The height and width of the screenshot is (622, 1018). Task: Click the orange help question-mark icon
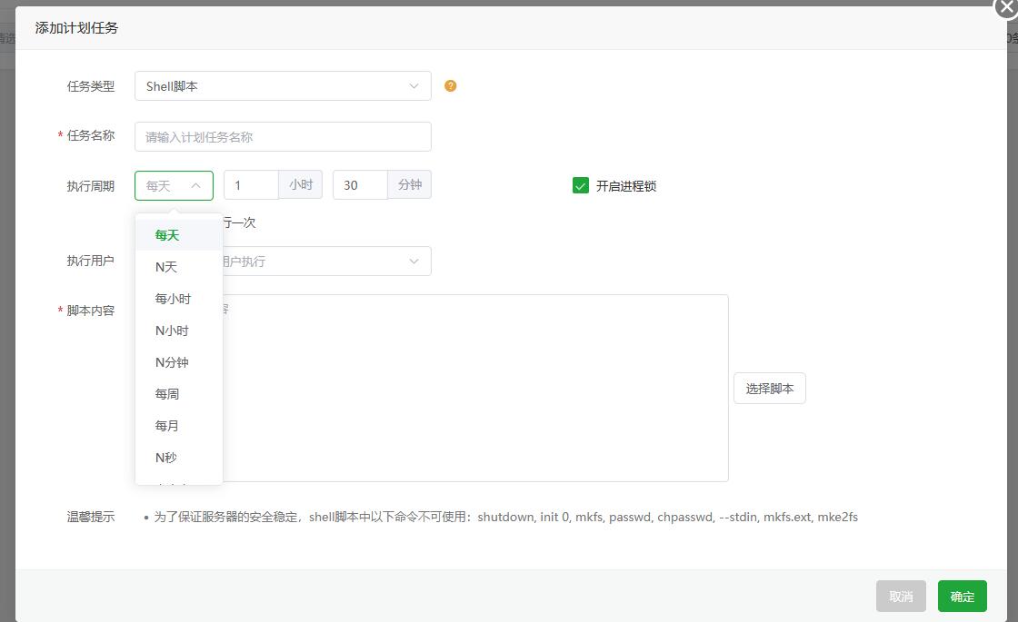450,85
